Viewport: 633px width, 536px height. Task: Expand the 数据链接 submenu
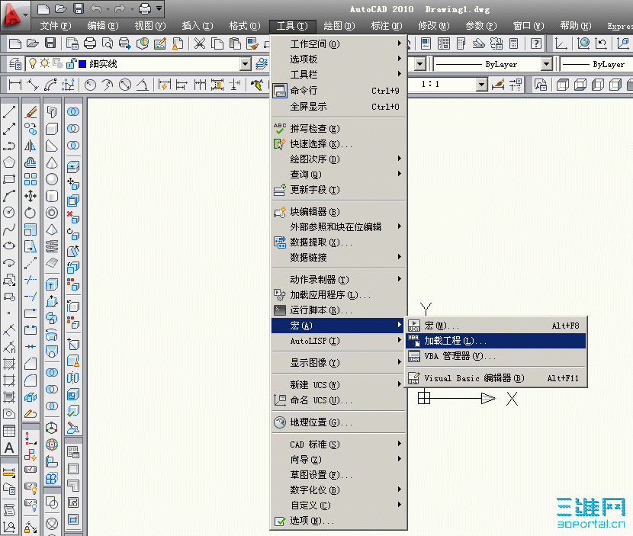339,257
